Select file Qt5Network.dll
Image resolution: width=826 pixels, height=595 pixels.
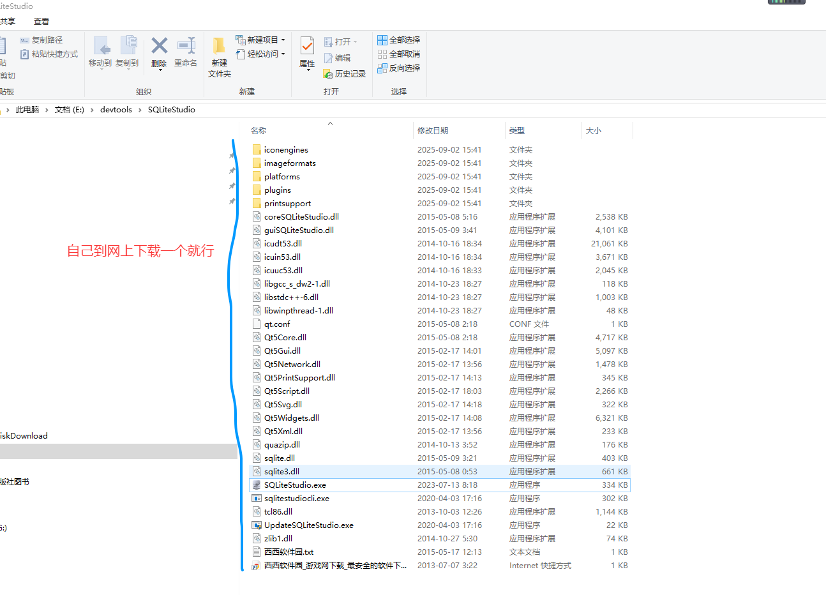292,364
